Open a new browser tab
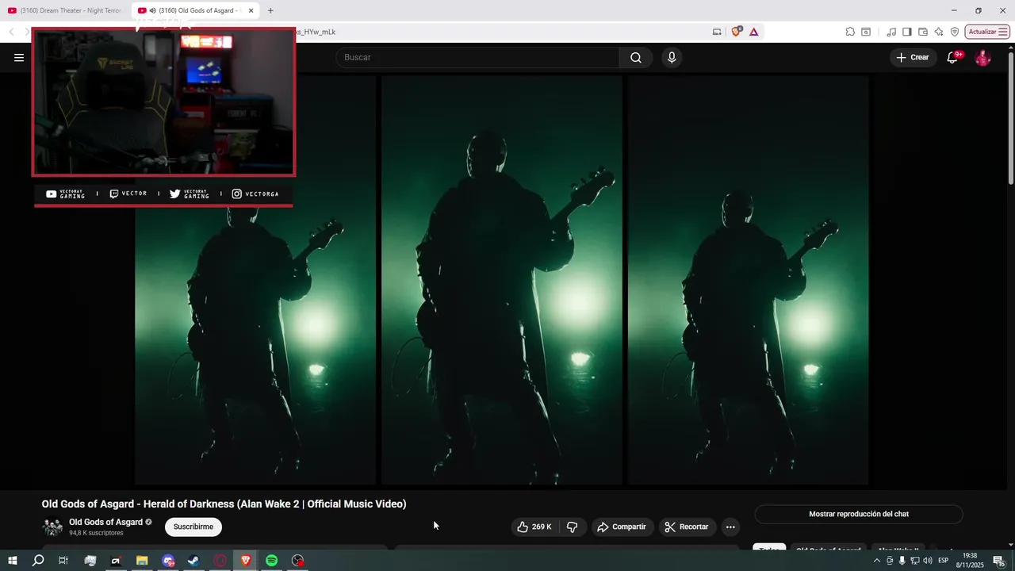The image size is (1015, 571). tap(270, 10)
